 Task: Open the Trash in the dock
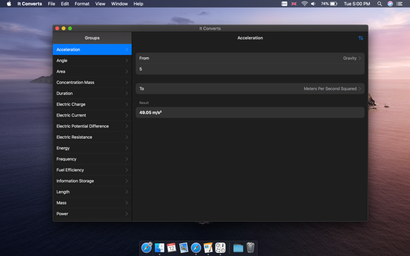coord(251,248)
